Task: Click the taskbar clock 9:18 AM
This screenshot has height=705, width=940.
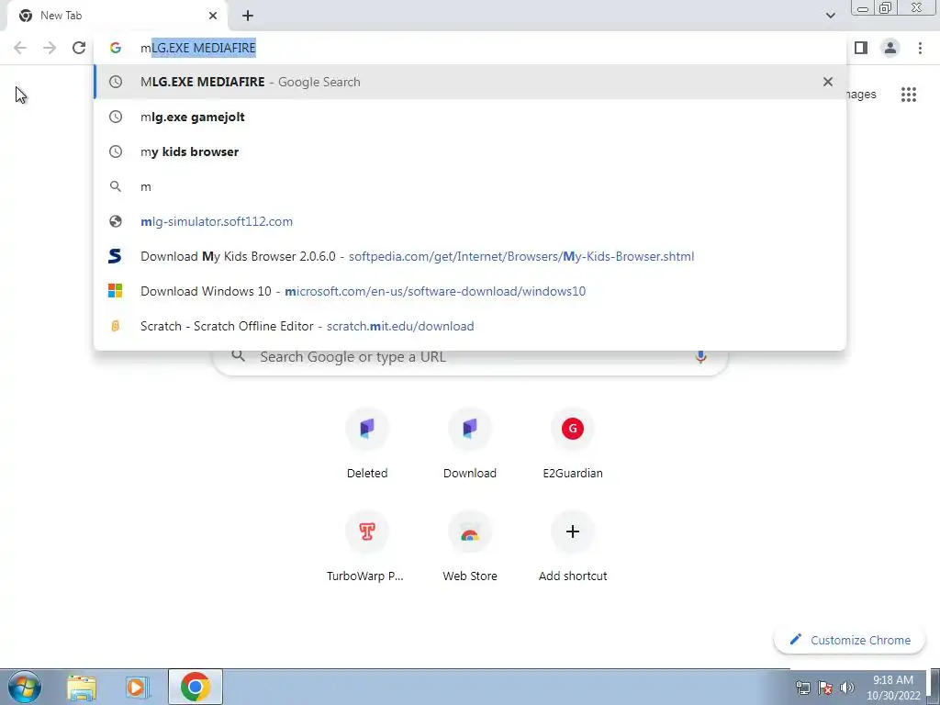Action: click(x=892, y=687)
